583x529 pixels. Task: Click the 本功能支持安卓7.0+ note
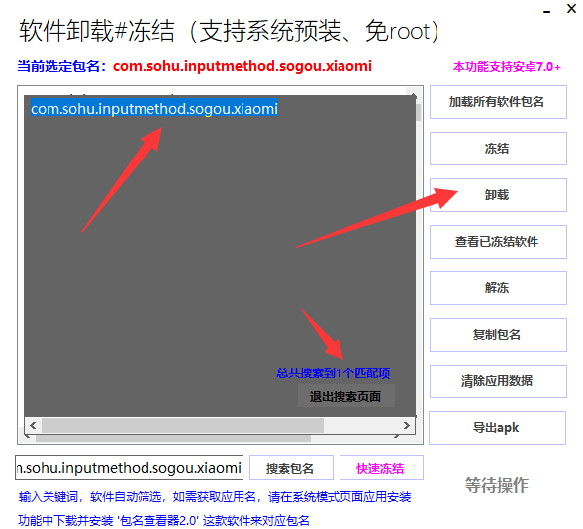507,67
